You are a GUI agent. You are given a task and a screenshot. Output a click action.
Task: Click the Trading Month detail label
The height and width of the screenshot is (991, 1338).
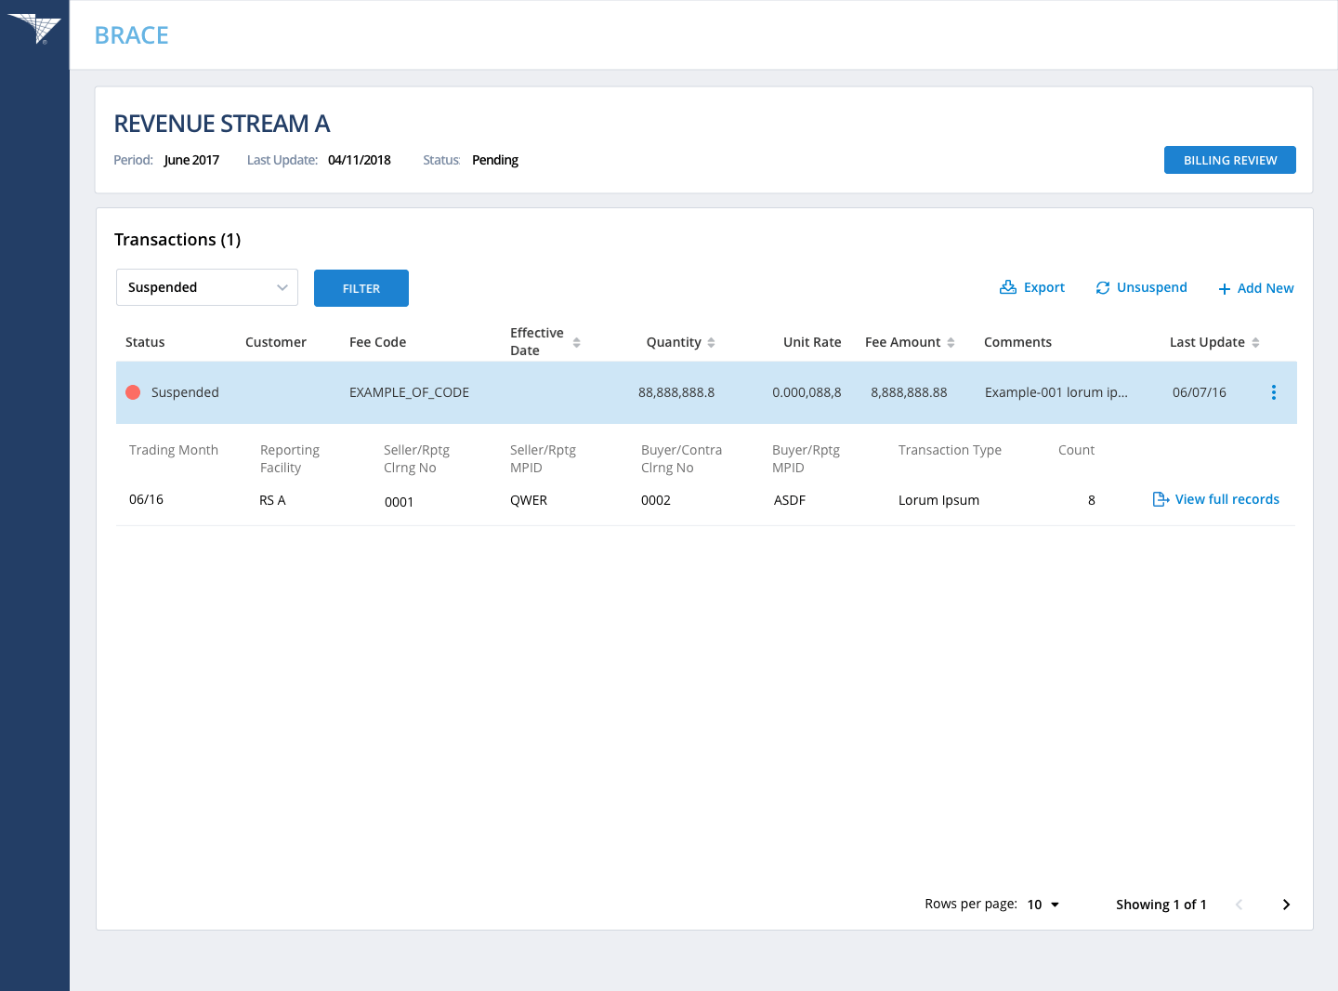(x=174, y=450)
